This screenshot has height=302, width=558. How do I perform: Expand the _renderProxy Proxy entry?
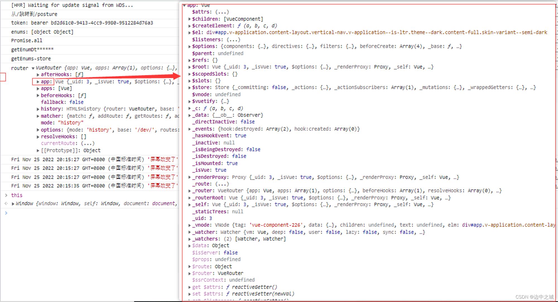[189, 177]
